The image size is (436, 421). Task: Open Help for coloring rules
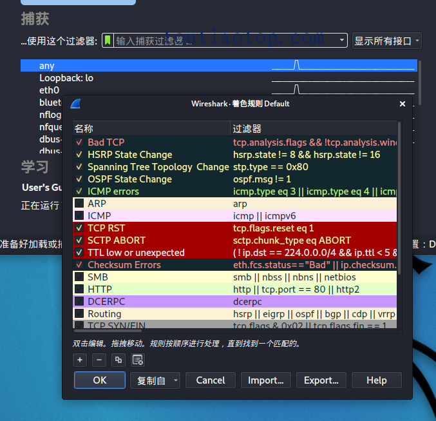coord(377,380)
